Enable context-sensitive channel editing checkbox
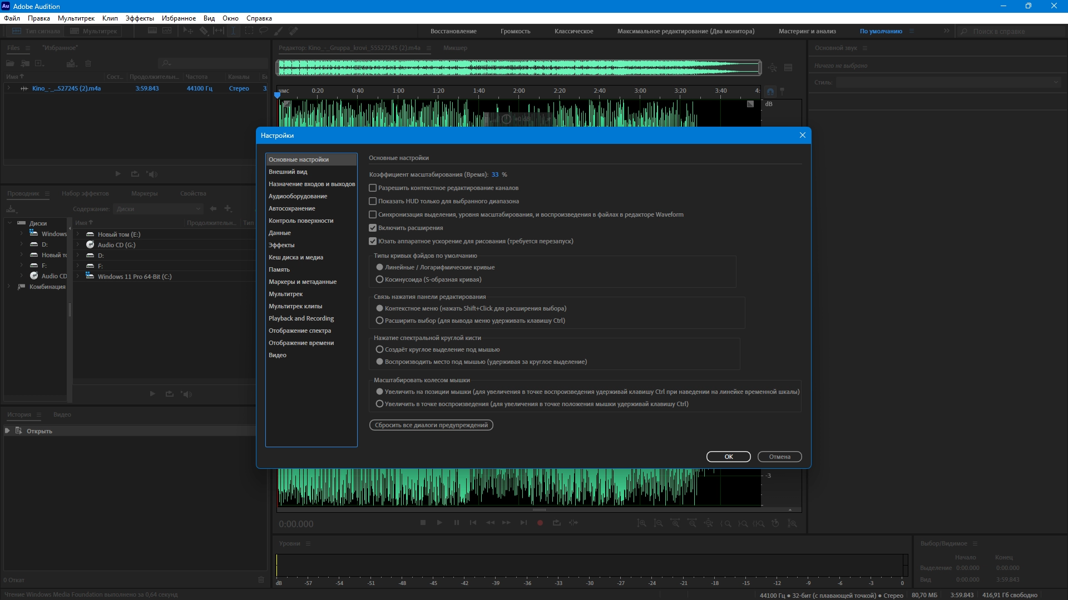The height and width of the screenshot is (600, 1068). pos(373,188)
